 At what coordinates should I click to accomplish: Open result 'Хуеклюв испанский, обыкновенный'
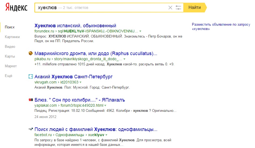coord(75,26)
